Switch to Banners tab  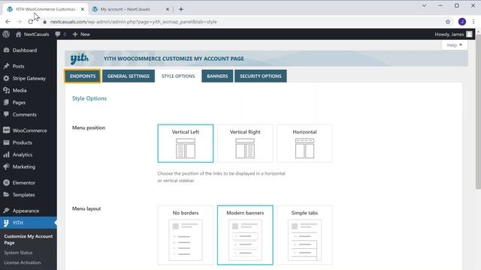217,76
